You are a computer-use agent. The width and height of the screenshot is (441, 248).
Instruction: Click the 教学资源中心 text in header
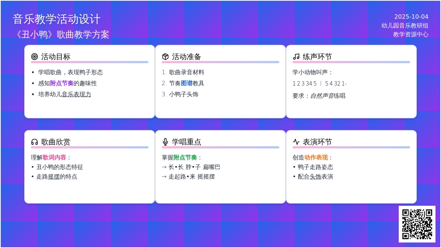pyautogui.click(x=410, y=35)
